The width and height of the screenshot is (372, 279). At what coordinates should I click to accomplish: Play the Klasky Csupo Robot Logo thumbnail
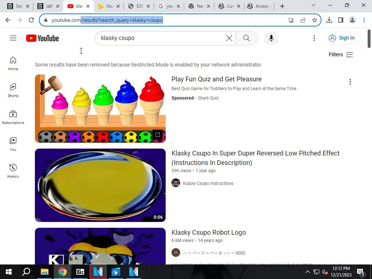(100, 246)
